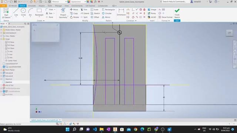Expand Solid Bodies node
The width and height of the screenshot is (237, 133).
tap(1, 33)
